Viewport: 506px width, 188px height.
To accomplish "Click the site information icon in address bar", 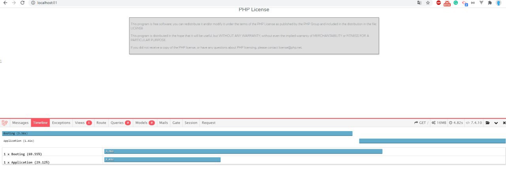I will pyautogui.click(x=33, y=3).
